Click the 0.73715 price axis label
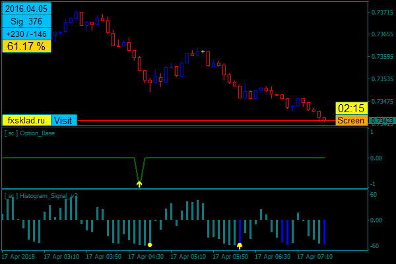The image size is (396, 264). [382, 12]
